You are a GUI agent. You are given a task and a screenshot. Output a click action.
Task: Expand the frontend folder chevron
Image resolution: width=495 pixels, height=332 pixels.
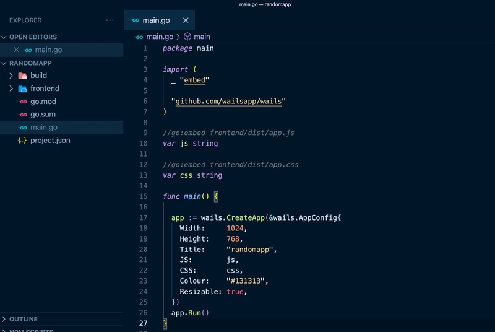(11, 89)
